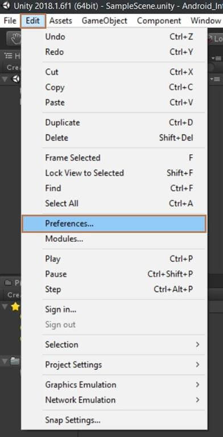Open the Assets menu
223x437 pixels.
[60, 20]
